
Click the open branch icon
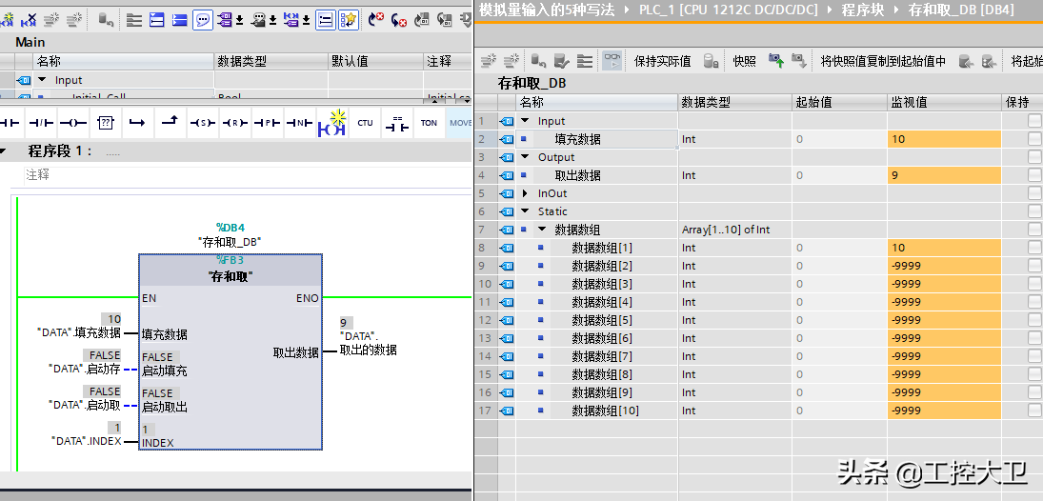pyautogui.click(x=138, y=123)
